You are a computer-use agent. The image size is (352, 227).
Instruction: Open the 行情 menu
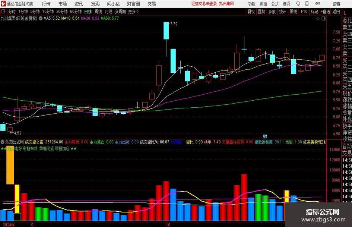click(x=46, y=4)
